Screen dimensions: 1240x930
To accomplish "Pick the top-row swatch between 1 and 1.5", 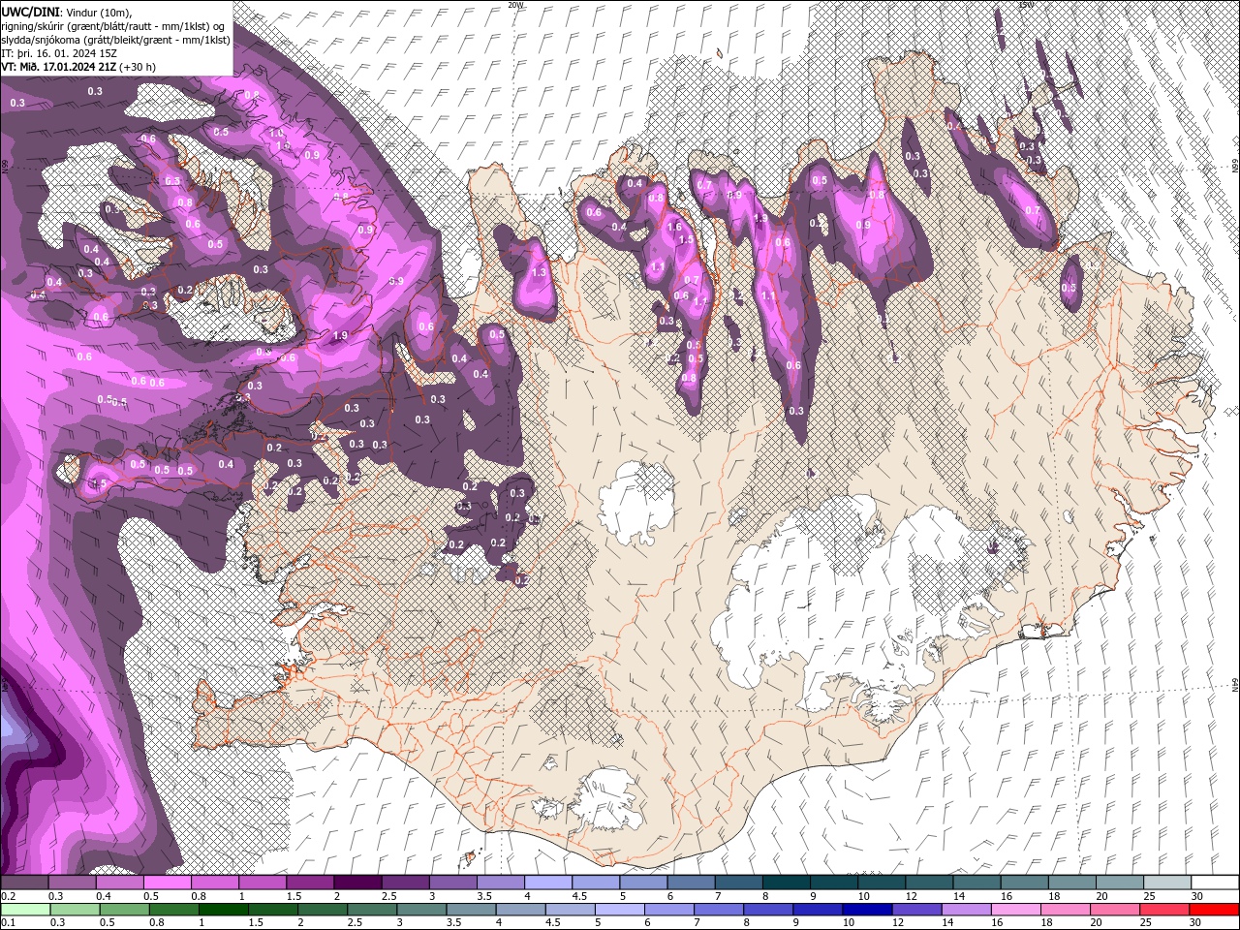I will click(x=262, y=883).
